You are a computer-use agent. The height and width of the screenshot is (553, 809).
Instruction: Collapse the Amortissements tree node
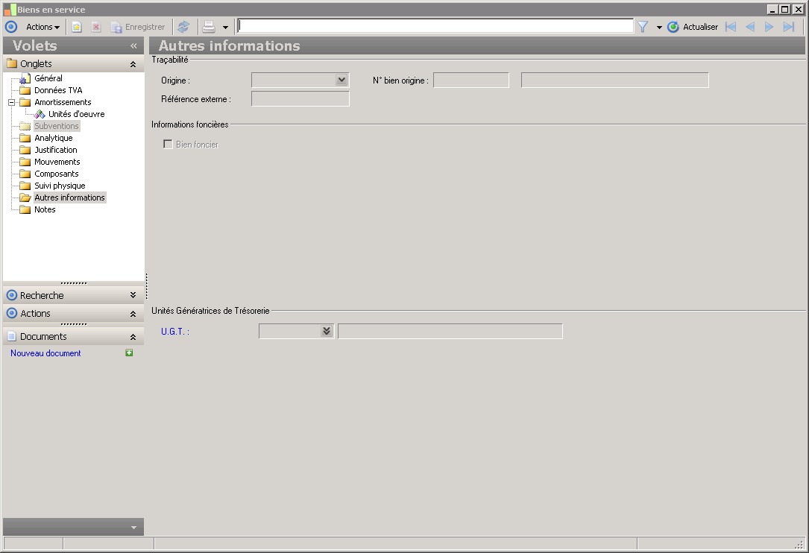click(x=11, y=102)
